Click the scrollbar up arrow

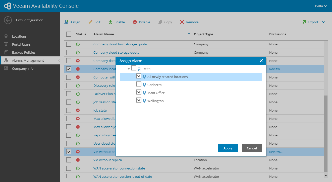[x=326, y=43]
